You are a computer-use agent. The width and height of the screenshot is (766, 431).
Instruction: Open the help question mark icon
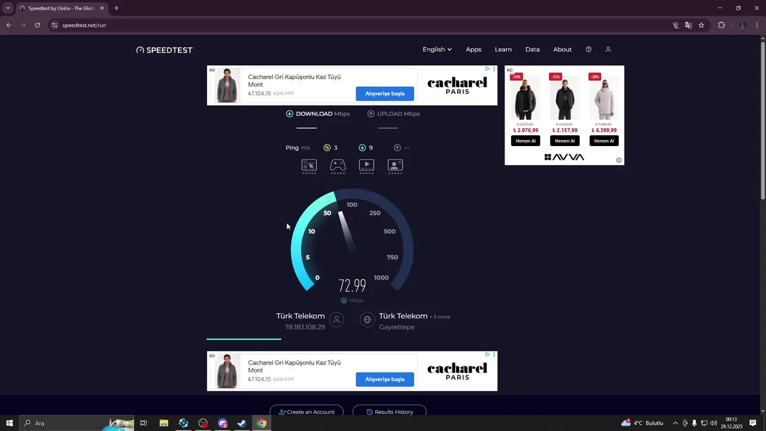coord(588,50)
